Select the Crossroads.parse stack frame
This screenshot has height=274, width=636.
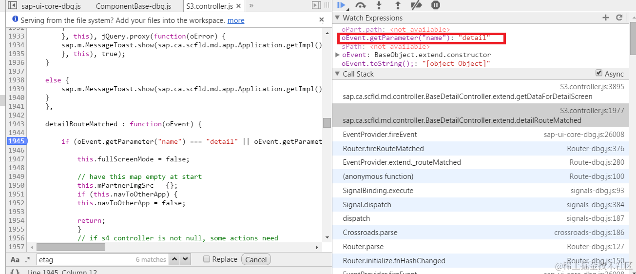pyautogui.click(x=481, y=233)
